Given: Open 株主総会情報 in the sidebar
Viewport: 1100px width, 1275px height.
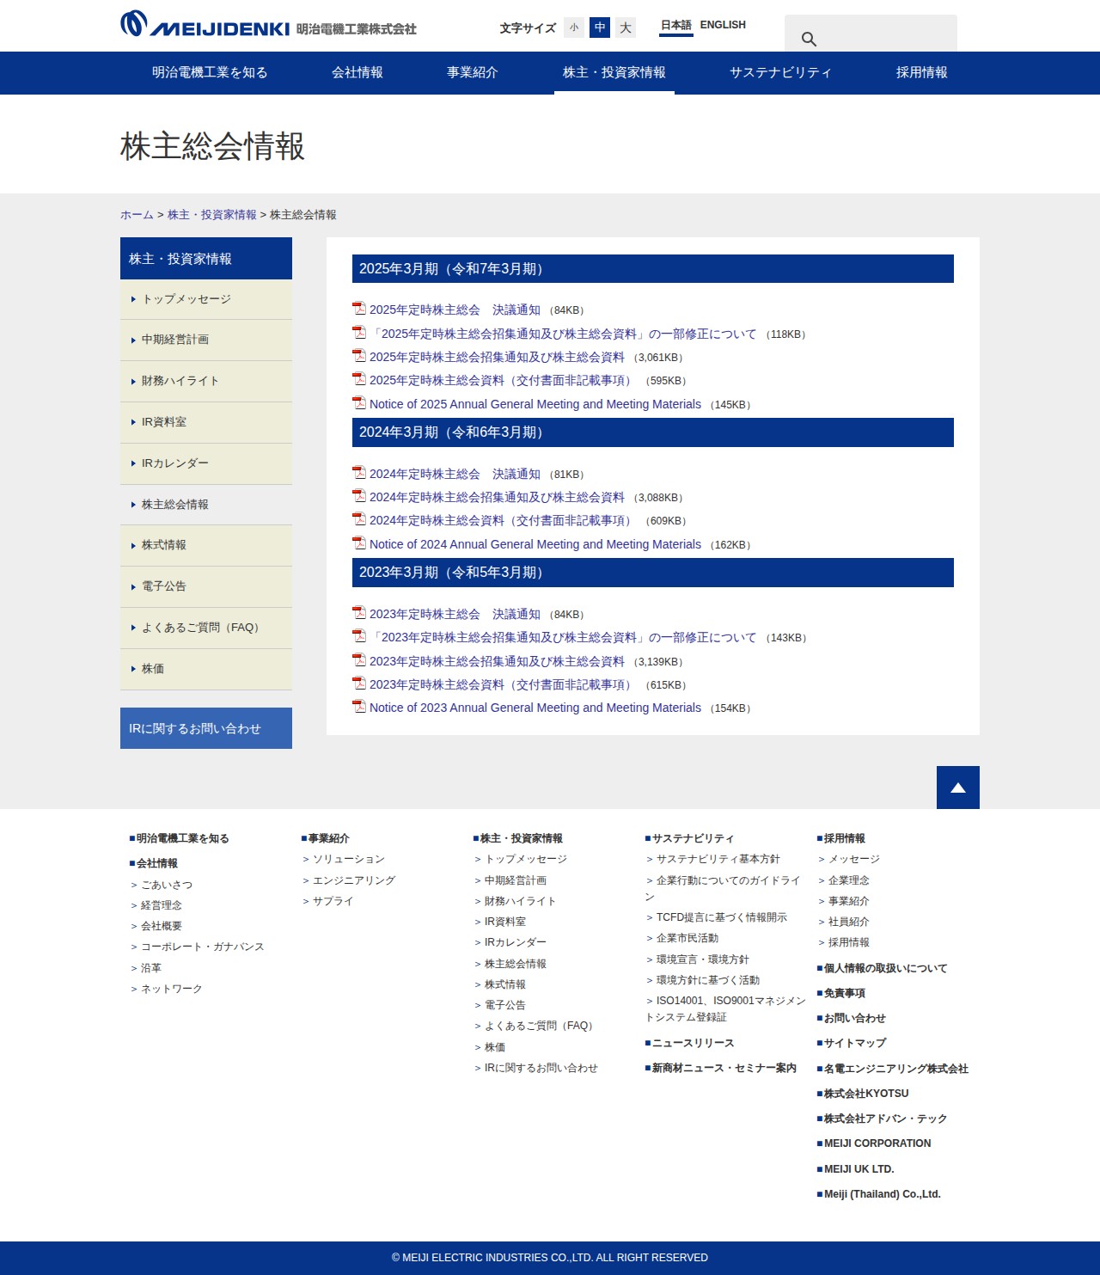Looking at the screenshot, I should tap(206, 505).
